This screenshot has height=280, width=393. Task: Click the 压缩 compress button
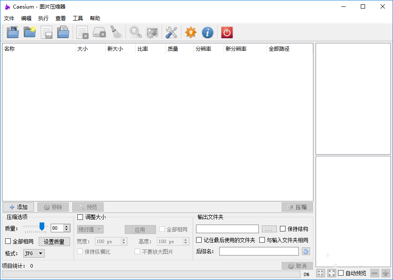297,207
